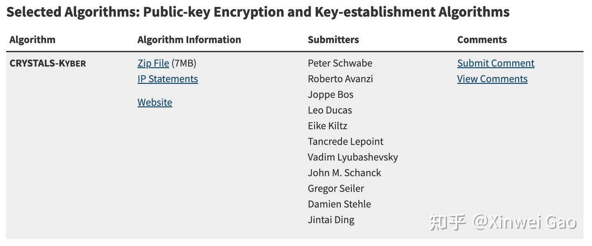Click submitter name Roberto Avanzi
The image size is (592, 246).
click(340, 79)
